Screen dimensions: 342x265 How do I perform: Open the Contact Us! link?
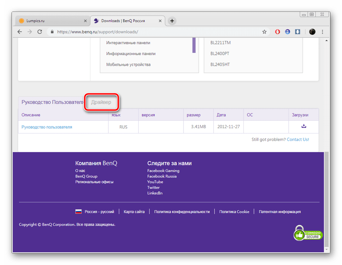[x=298, y=139]
